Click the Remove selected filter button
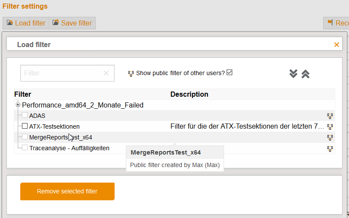Screen dimensions: 349x218 67,191
